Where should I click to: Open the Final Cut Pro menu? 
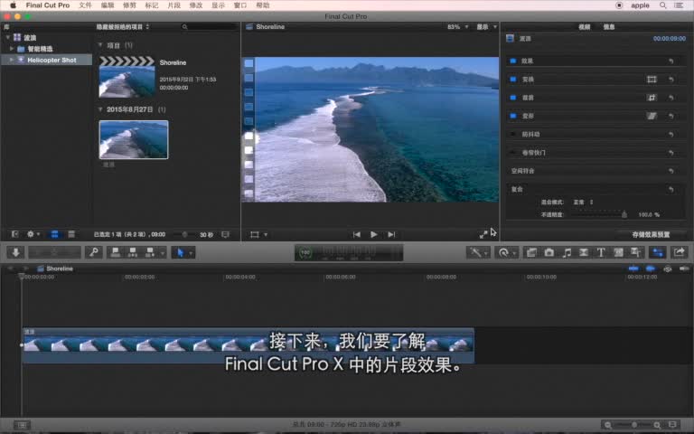point(48,5)
